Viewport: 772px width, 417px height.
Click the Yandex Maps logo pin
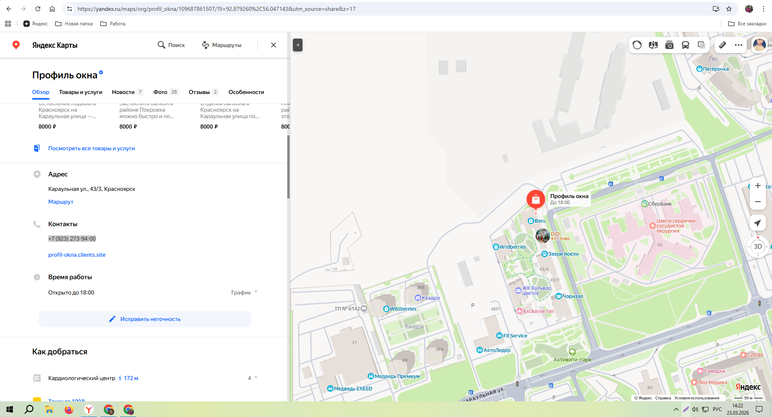[16, 45]
